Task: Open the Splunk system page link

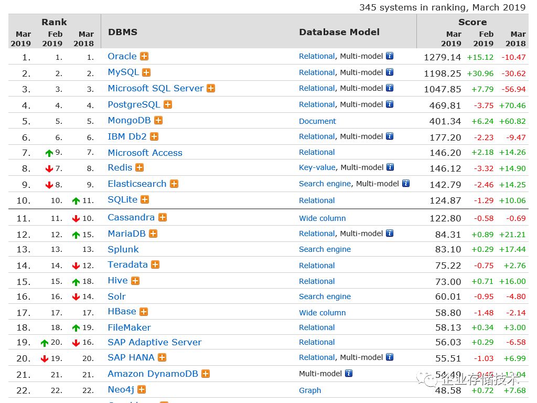Action: (123, 249)
